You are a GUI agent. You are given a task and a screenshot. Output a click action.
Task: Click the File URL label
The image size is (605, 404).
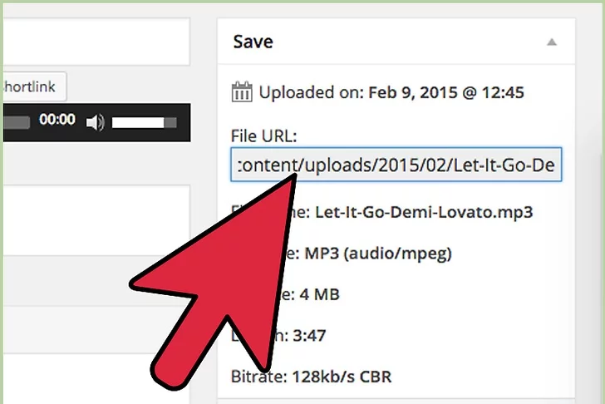pos(262,135)
